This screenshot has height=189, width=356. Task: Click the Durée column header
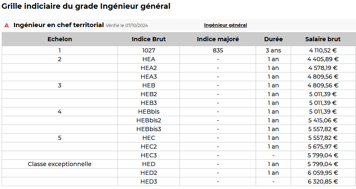click(273, 39)
